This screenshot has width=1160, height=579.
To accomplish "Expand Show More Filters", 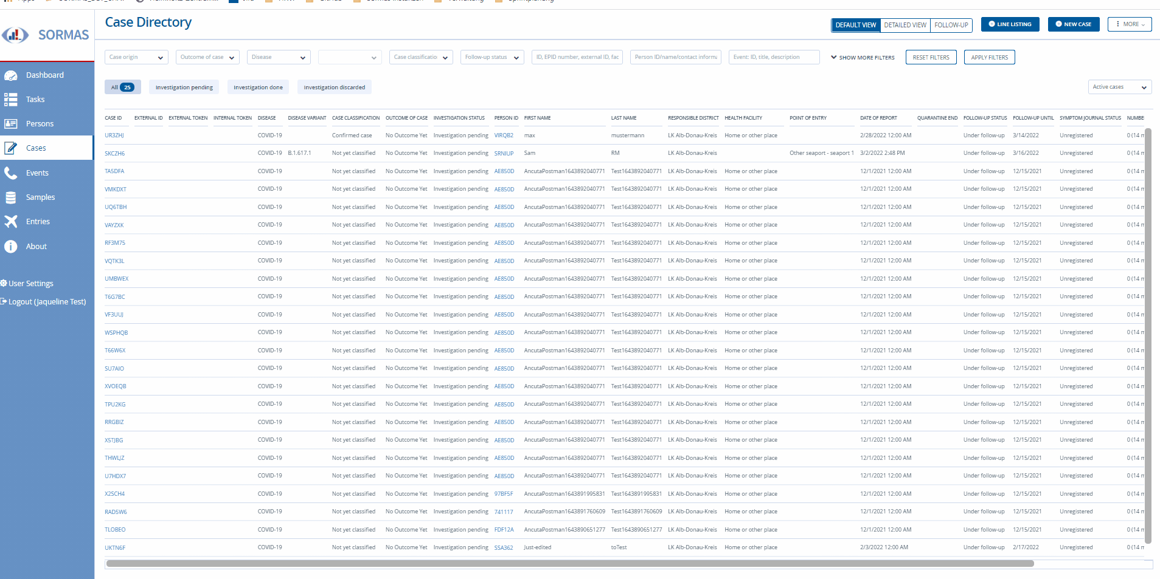I will coord(863,58).
